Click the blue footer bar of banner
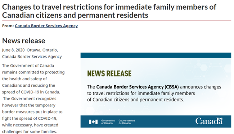Viewport: 234px width, 134px height. 156,121
